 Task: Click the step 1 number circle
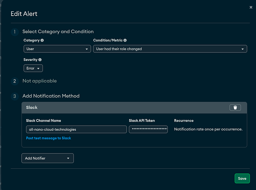[15, 32]
